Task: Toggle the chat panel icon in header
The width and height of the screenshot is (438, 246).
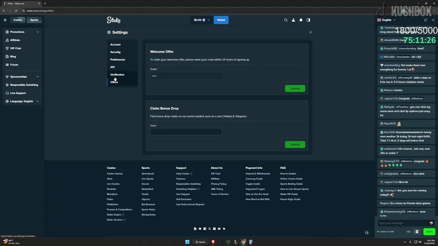Action: pos(308,20)
